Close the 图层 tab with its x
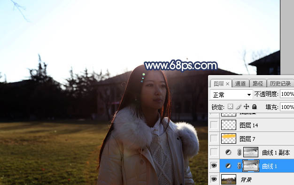This screenshot has height=185, width=294. 228,84
